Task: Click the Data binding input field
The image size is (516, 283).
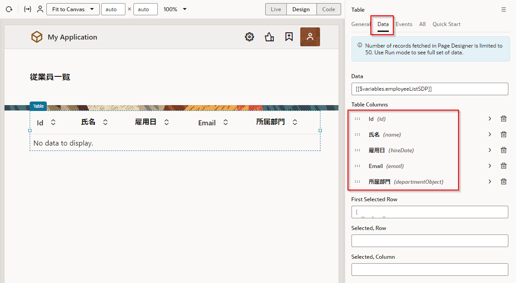Action: pos(429,89)
